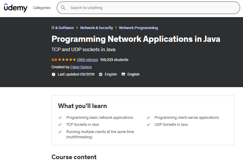Focus the Search for anything field
Image resolution: width=243 pixels, height=167 pixels.
pyautogui.click(x=151, y=8)
